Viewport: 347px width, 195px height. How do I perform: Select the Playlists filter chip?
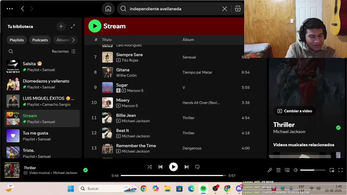(17, 40)
